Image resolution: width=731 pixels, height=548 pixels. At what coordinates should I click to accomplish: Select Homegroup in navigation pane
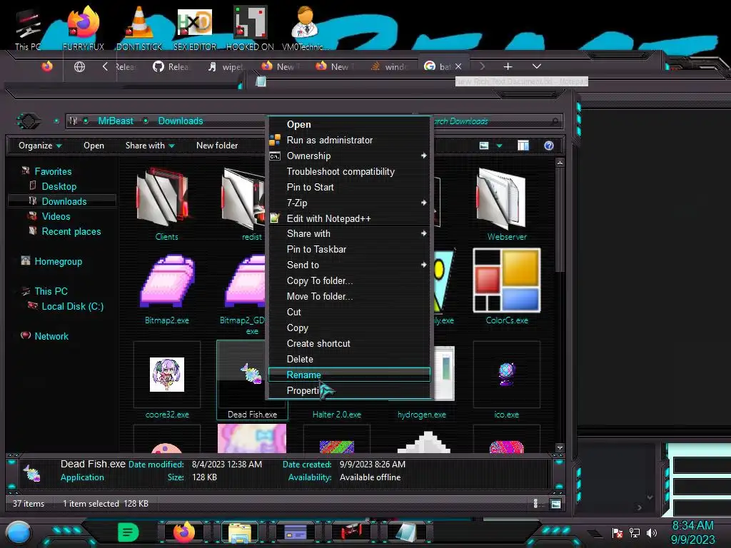click(58, 261)
